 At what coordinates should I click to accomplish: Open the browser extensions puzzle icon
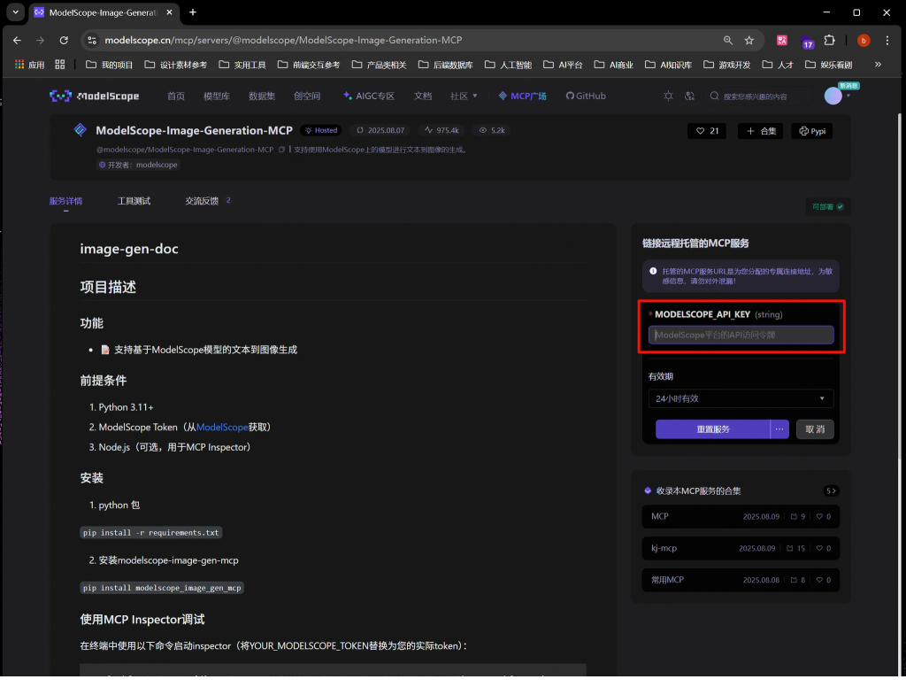[830, 40]
